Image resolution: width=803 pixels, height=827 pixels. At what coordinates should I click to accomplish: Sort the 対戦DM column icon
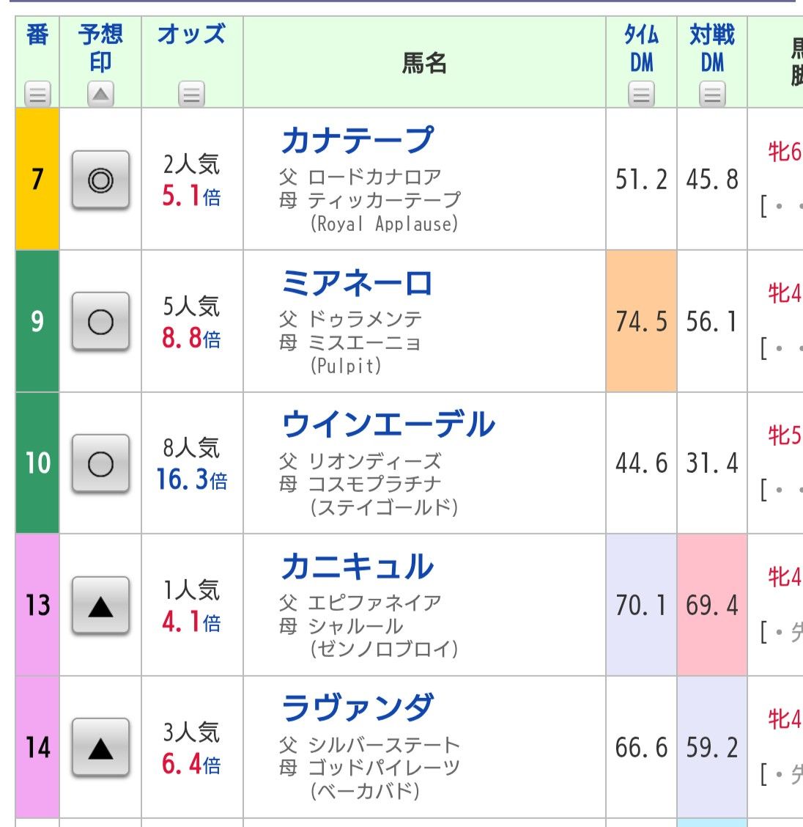pyautogui.click(x=712, y=95)
